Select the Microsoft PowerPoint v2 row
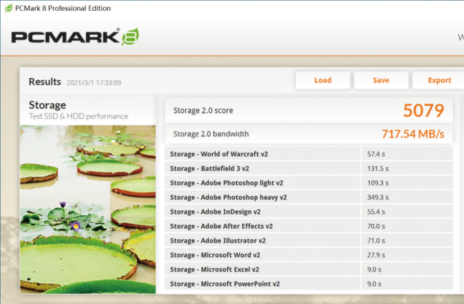 point(308,284)
